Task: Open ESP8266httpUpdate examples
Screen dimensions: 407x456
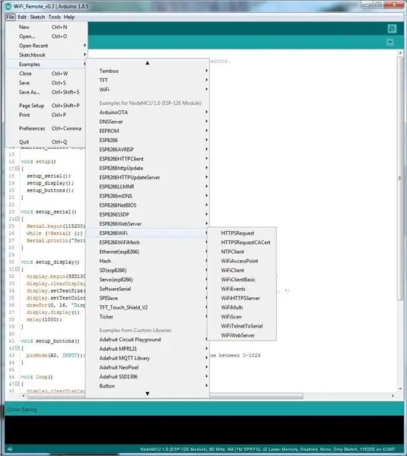Action: coord(148,168)
